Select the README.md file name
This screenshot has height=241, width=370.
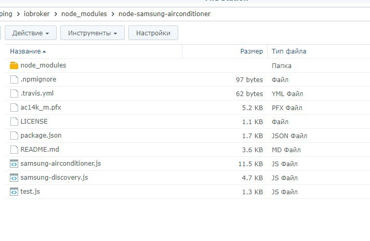click(x=39, y=150)
